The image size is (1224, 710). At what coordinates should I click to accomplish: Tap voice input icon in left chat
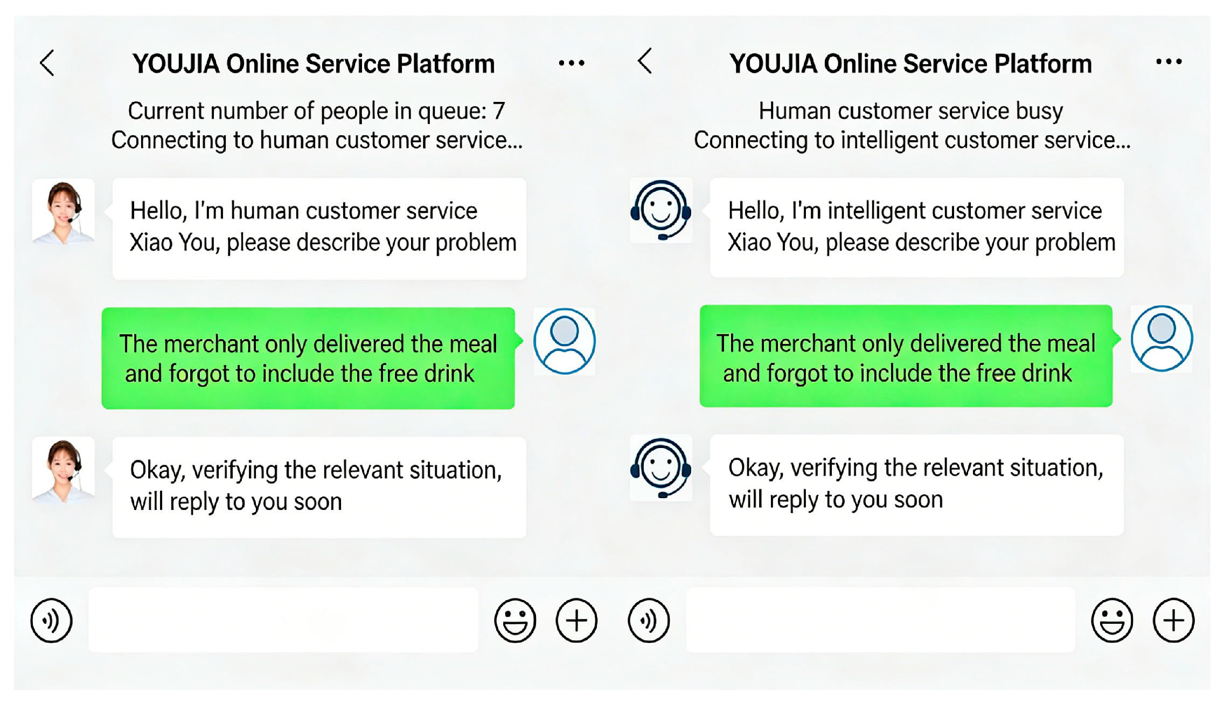point(51,621)
